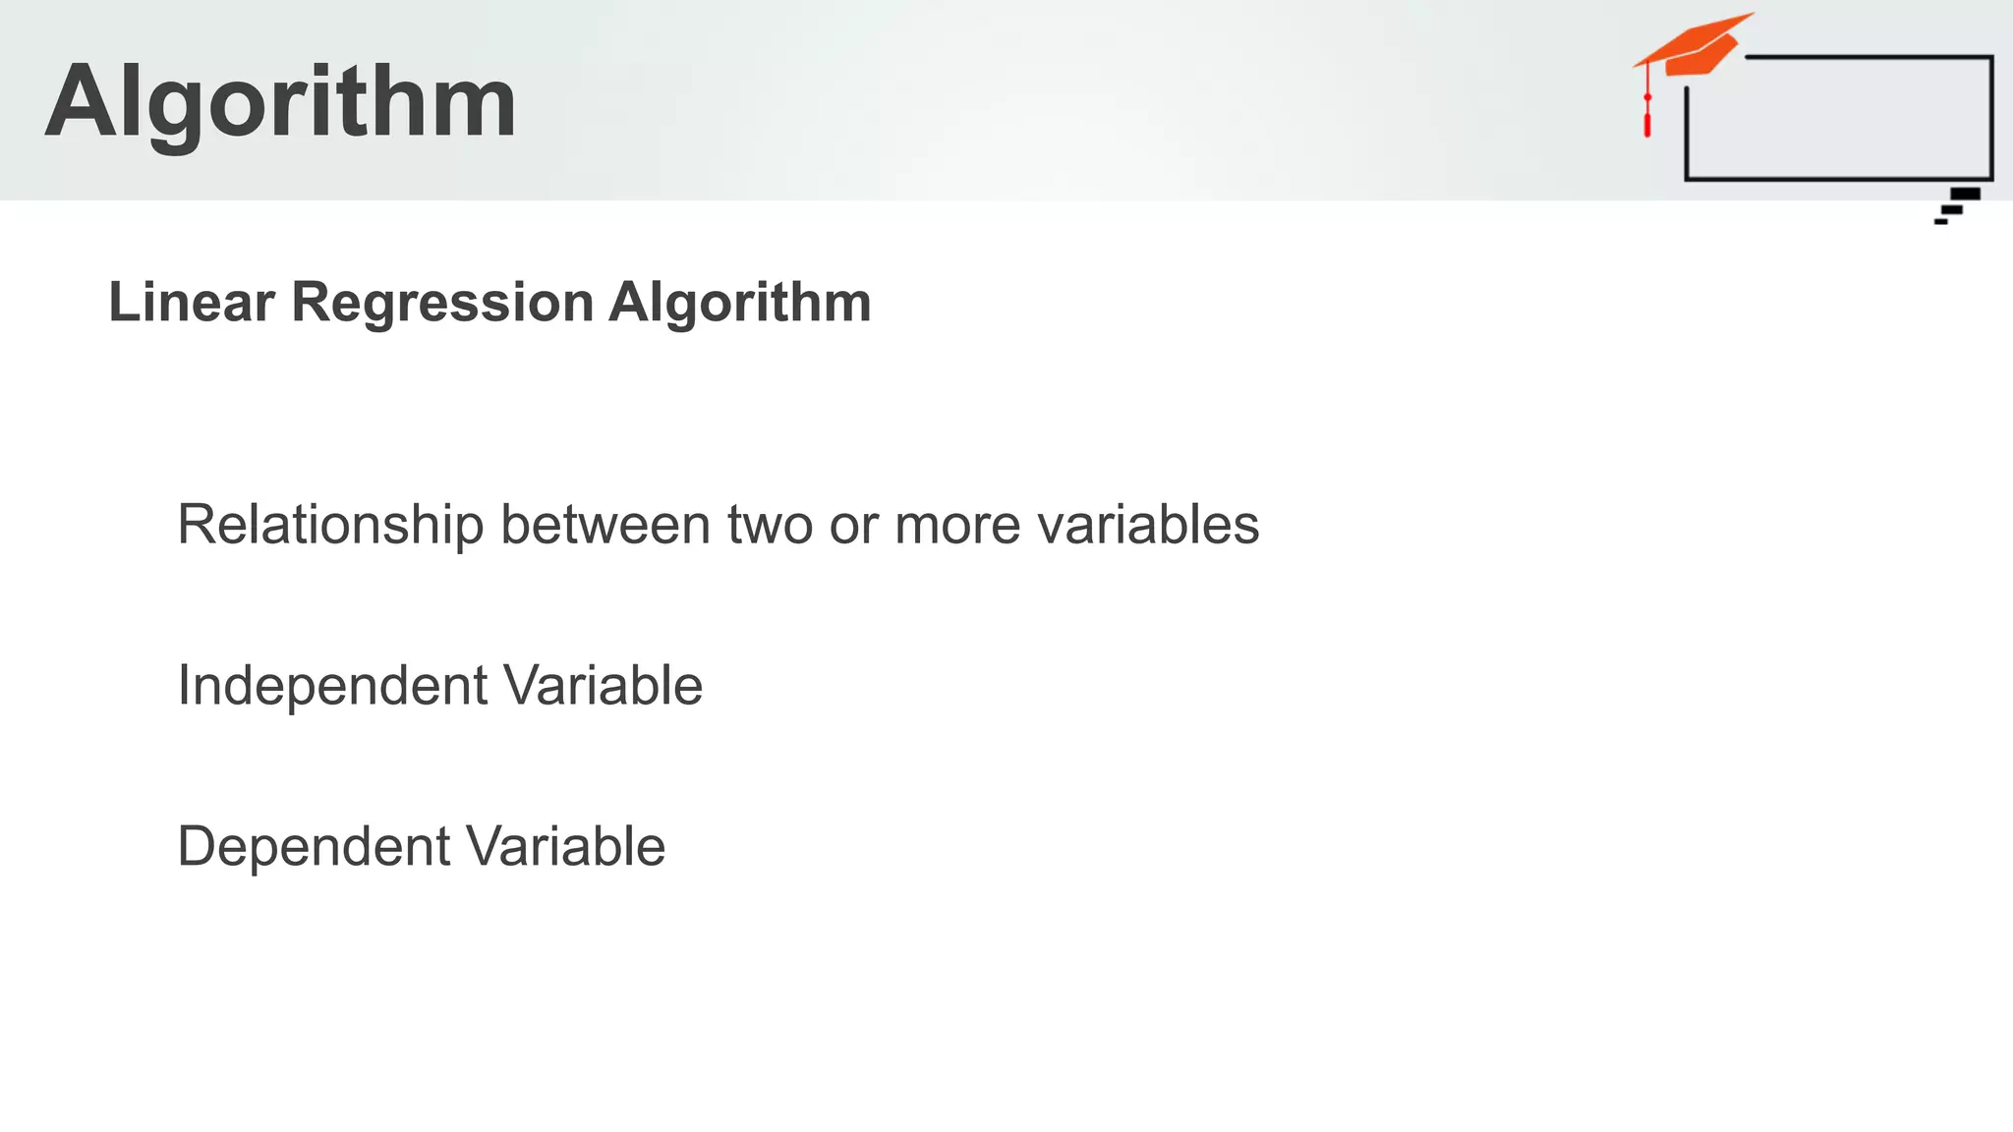
Task: Select the 'Dependent Variable' bullet text
Action: click(x=421, y=846)
